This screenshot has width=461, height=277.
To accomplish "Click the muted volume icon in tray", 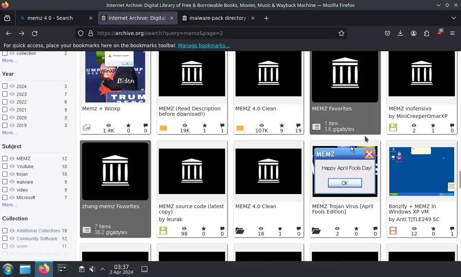I will pos(92,269).
